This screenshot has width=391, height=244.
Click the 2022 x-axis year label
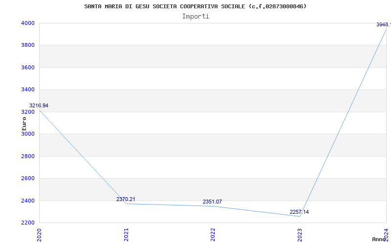coord(213,235)
